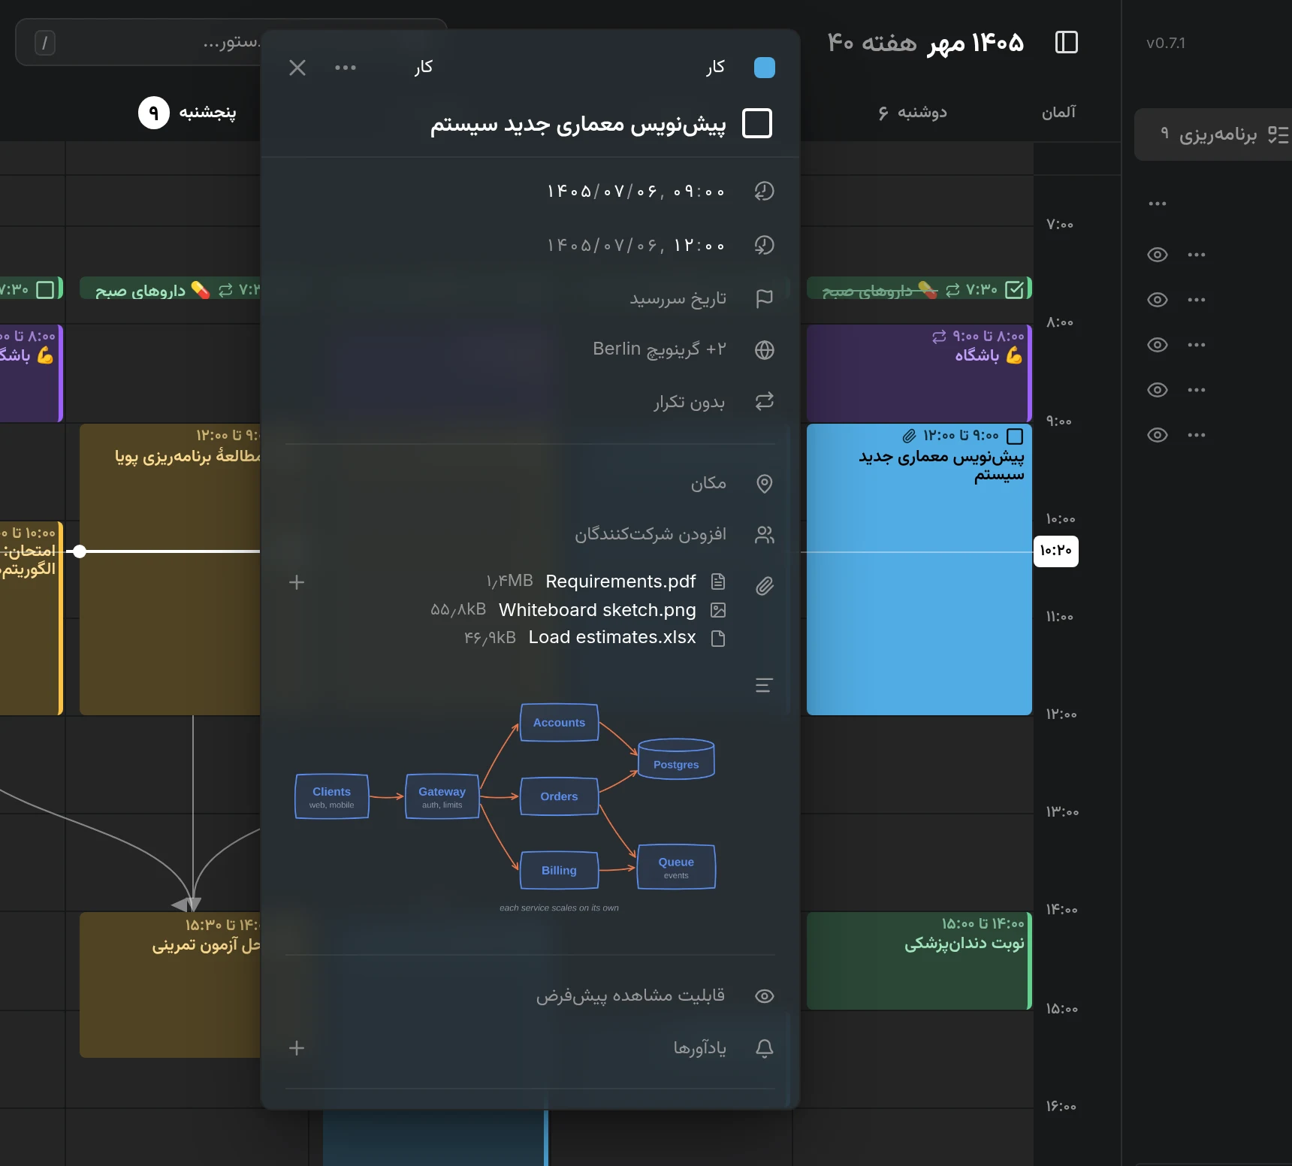
Task: Open the مطالعهٔ برنامه‌ریزی پویا event
Action: click(x=170, y=569)
